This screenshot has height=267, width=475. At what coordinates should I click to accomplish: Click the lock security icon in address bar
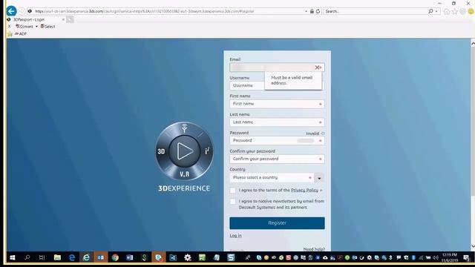point(312,11)
